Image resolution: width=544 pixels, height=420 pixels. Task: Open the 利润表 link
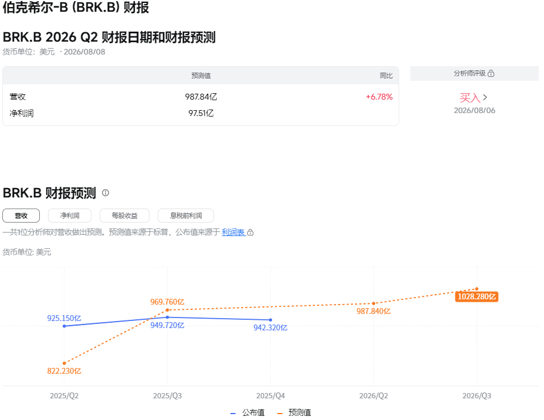pos(233,232)
